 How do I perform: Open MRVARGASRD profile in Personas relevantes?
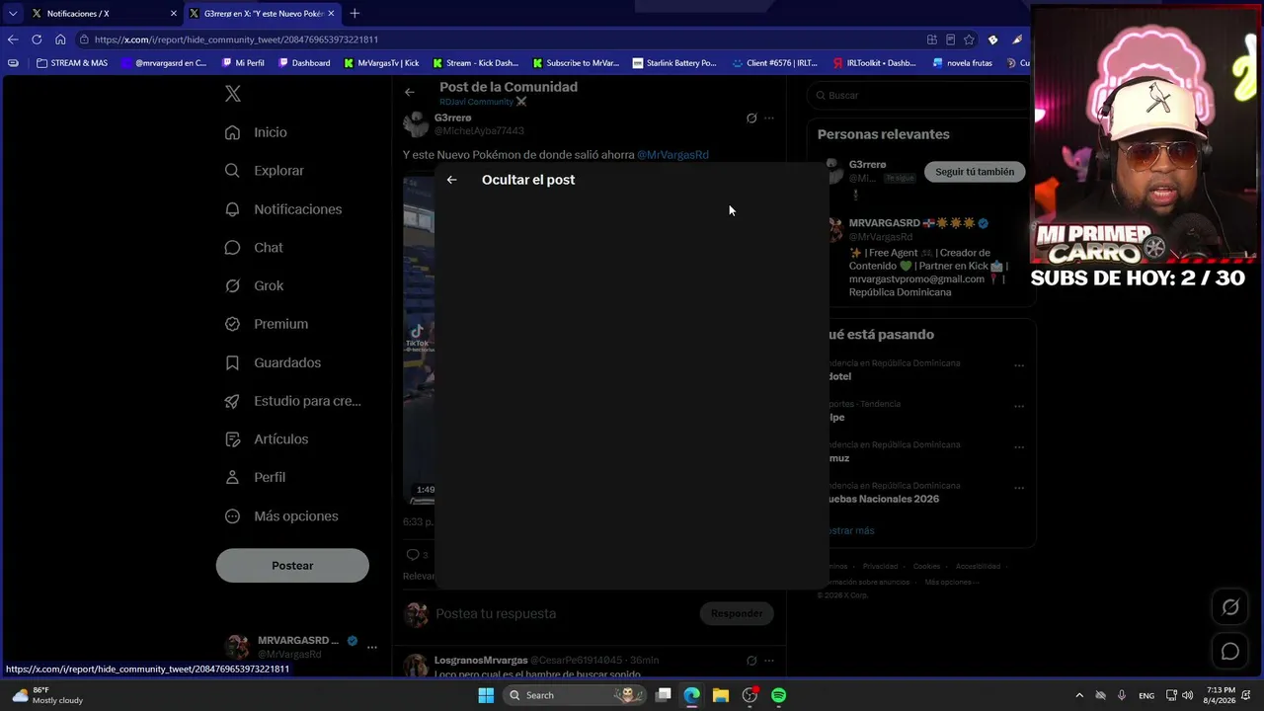tap(885, 223)
